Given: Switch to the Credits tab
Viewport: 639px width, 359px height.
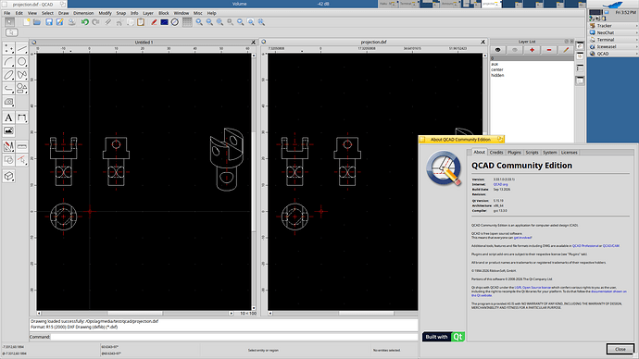Looking at the screenshot, I should tap(496, 153).
